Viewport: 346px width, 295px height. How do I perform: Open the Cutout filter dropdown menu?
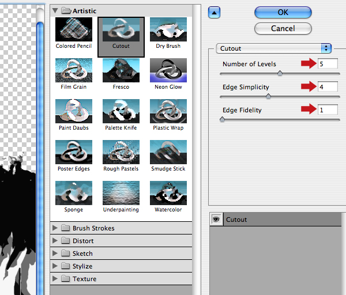click(273, 48)
